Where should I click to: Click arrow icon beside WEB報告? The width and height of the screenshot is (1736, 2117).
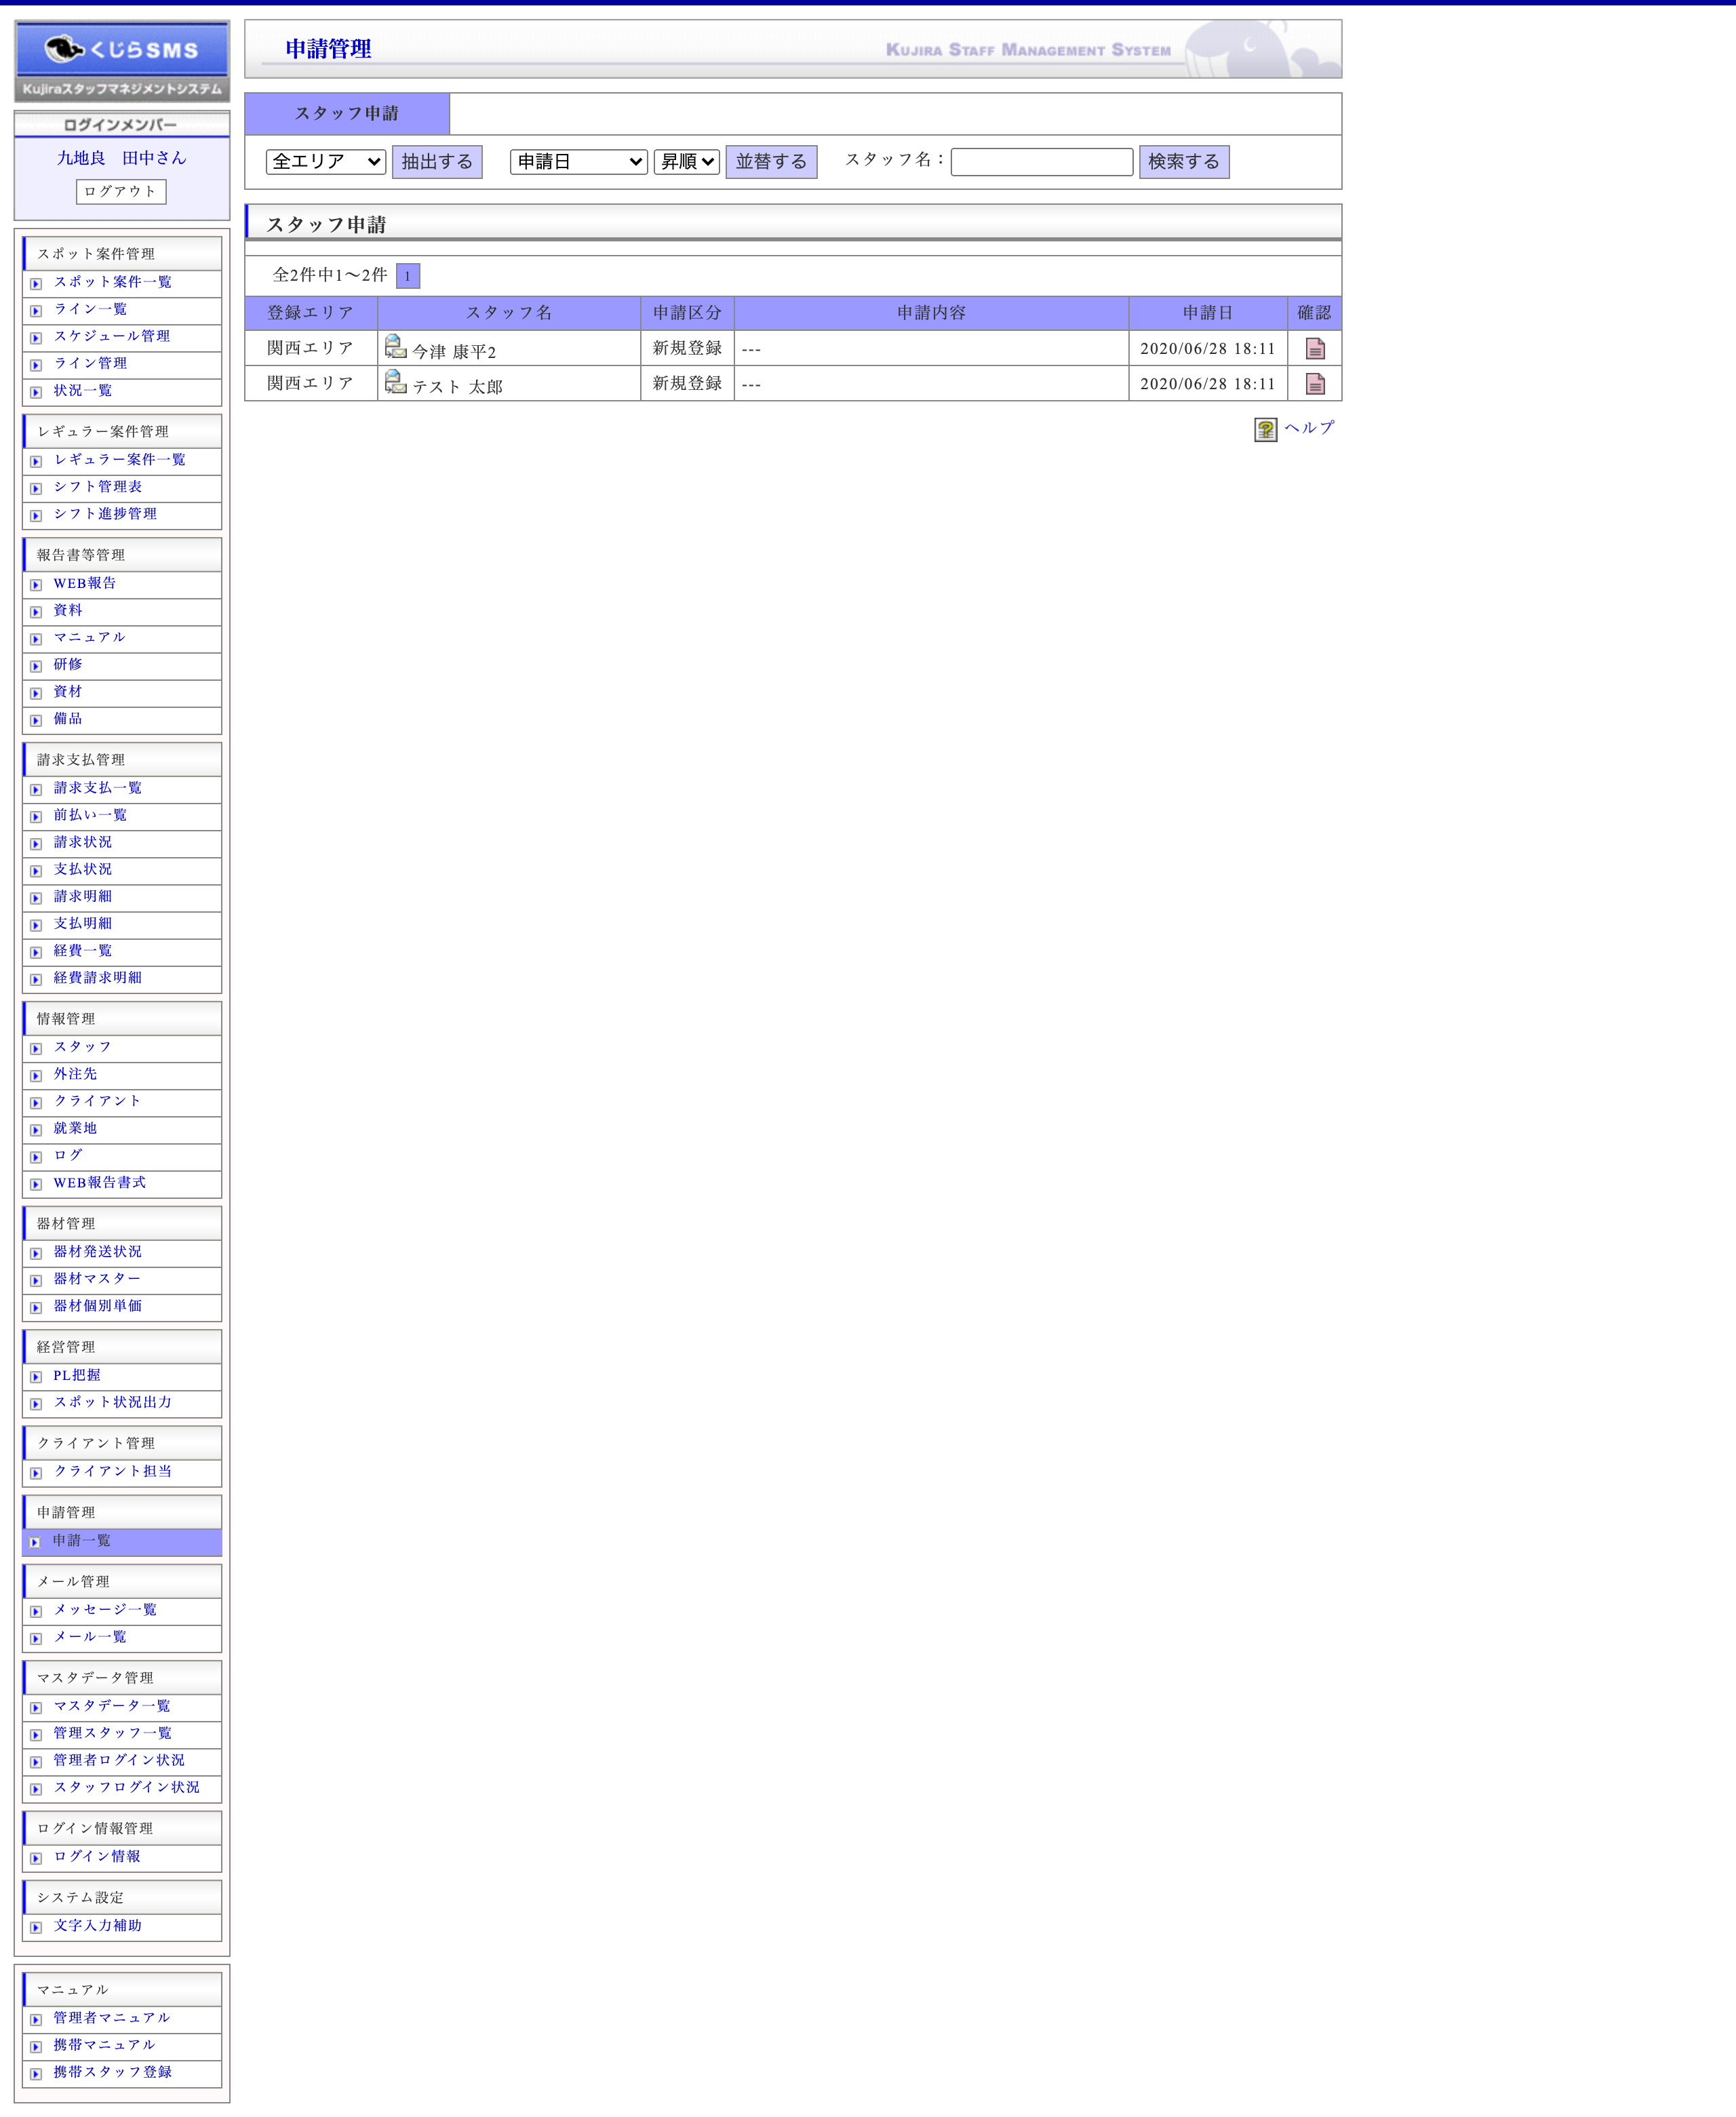[36, 585]
